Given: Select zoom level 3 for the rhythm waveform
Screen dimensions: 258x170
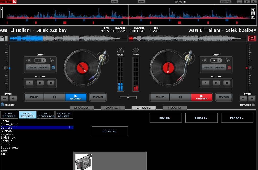Looking at the screenshot, I should tap(253, 17).
